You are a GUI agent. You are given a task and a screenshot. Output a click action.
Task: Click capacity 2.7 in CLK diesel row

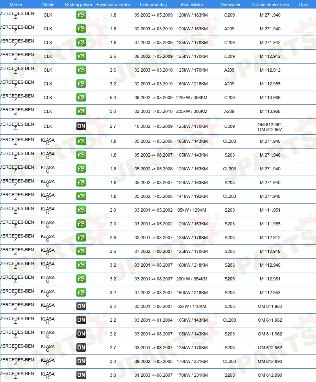(x=113, y=126)
